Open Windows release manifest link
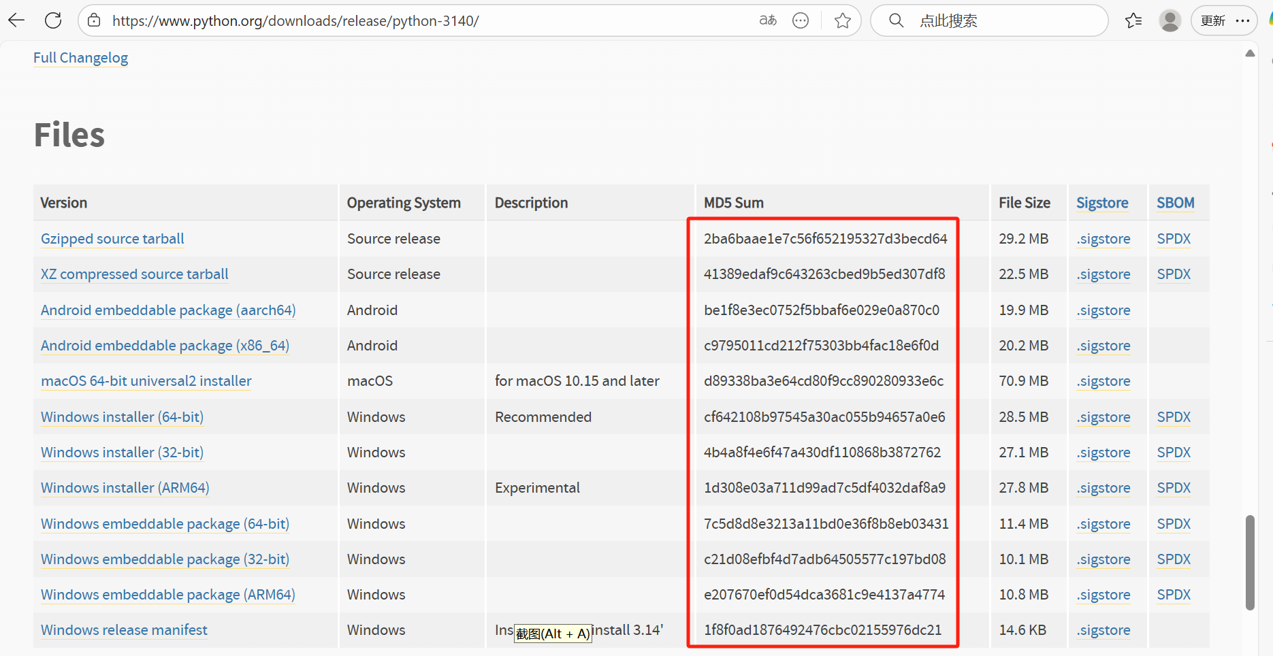This screenshot has width=1273, height=656. coord(124,630)
